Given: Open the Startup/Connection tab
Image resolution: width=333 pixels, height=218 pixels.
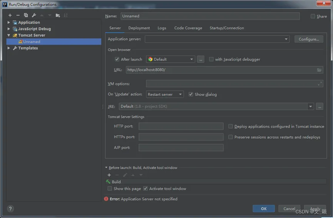Looking at the screenshot, I should coord(227,28).
